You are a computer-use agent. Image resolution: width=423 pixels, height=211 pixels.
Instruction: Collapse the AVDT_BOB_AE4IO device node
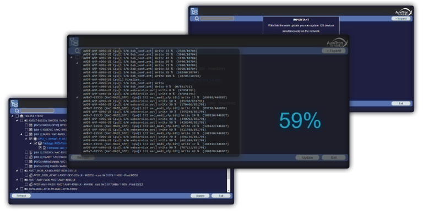17,171
